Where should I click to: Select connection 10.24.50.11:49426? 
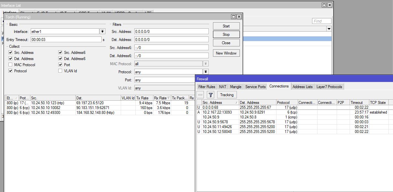[295, 127]
